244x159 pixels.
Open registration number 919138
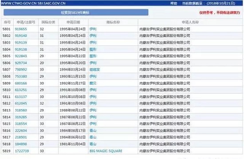(21, 49)
